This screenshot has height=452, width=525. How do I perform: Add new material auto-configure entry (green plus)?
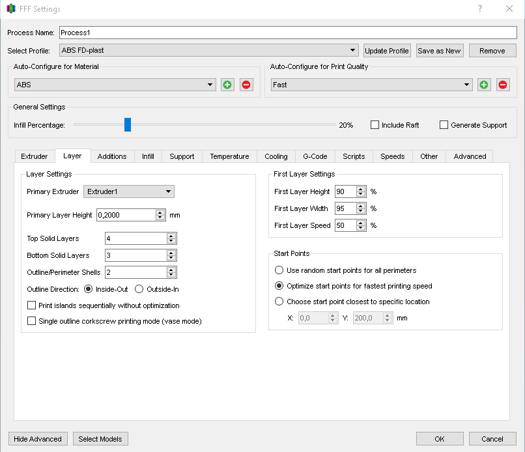coord(227,85)
